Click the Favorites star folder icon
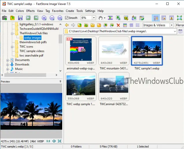Image resolution: width=184 pixels, height=149 pixels. pos(93,25)
